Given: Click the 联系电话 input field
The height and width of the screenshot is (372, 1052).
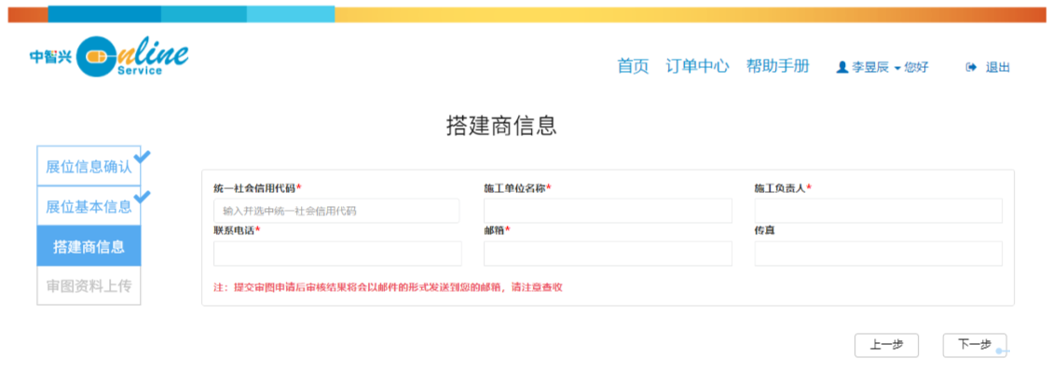Looking at the screenshot, I should (x=337, y=254).
